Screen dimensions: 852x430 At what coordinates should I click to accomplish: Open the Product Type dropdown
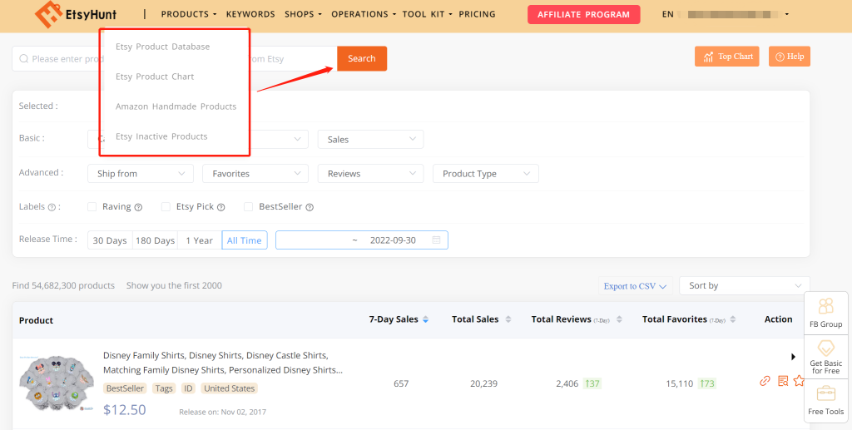point(486,174)
